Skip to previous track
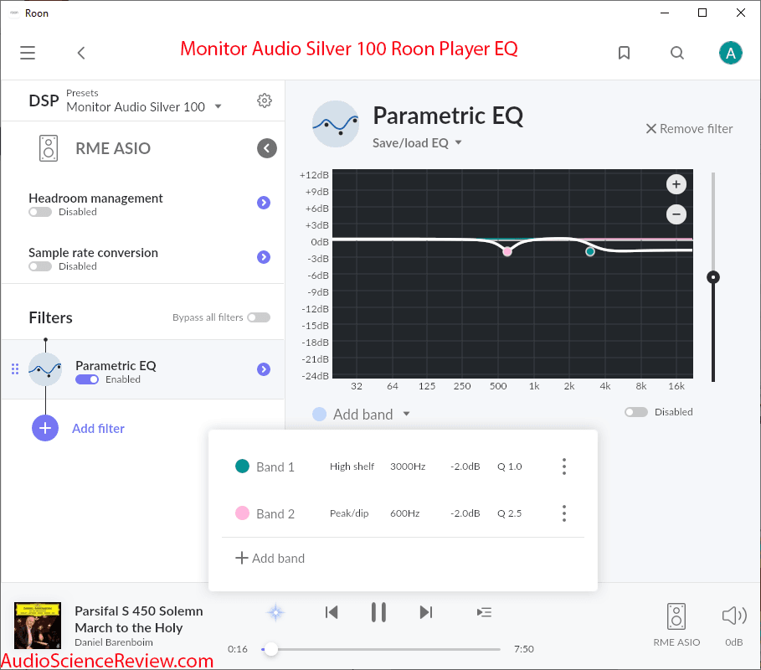761x670 pixels. (x=332, y=612)
